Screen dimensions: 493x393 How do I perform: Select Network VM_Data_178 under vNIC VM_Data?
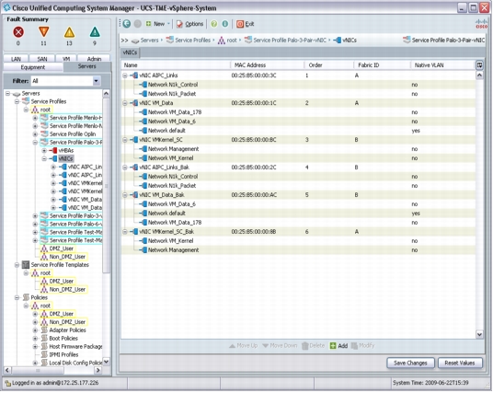click(x=175, y=112)
